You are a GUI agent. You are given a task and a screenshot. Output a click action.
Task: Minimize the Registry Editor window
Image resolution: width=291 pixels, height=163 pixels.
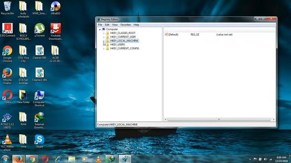tap(257, 19)
